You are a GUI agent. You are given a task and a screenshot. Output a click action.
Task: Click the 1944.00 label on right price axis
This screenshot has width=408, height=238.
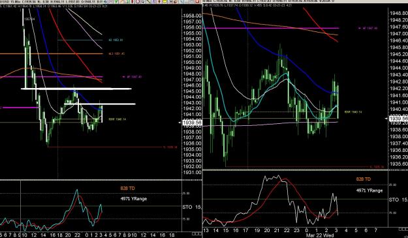point(399,68)
